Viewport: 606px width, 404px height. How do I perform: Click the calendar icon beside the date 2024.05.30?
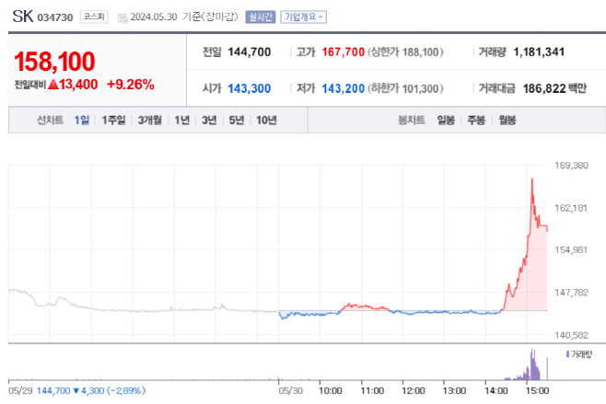(122, 17)
